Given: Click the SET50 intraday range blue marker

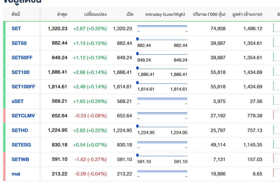Looking at the screenshot, I should point(137,39).
